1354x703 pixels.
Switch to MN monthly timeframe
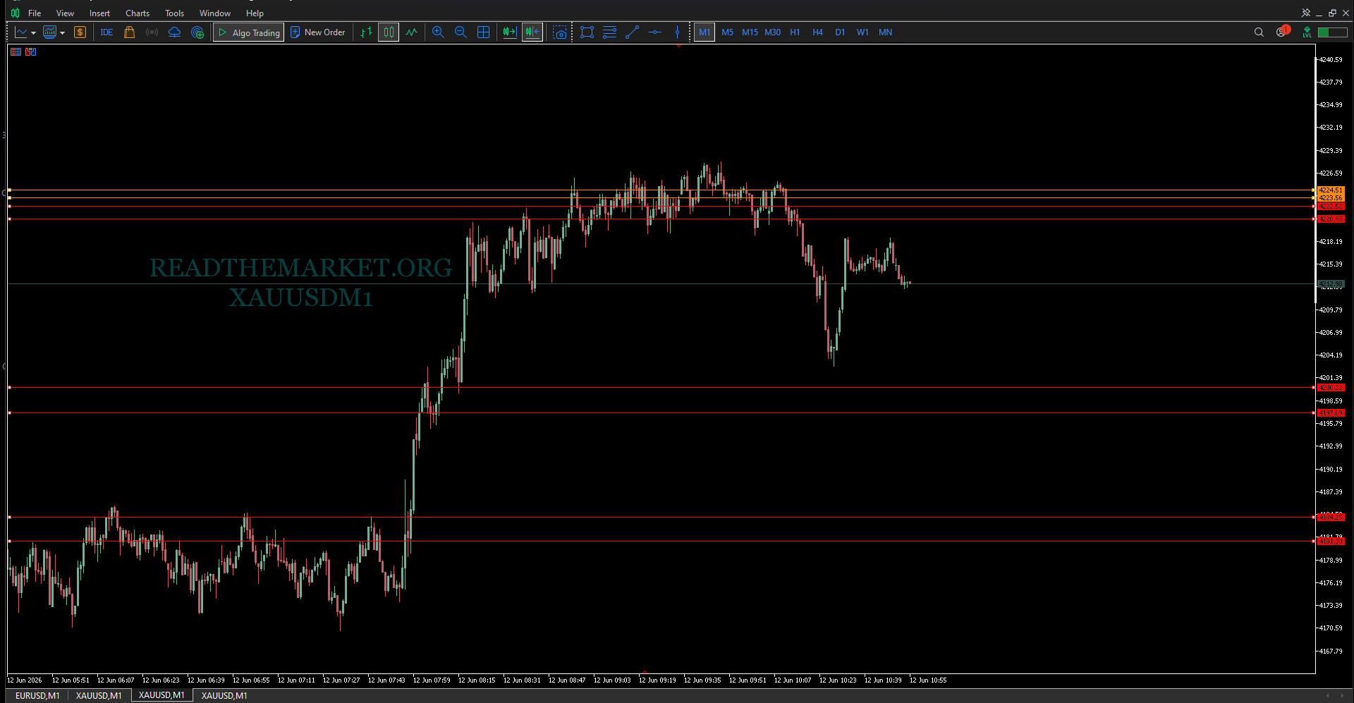(x=885, y=32)
